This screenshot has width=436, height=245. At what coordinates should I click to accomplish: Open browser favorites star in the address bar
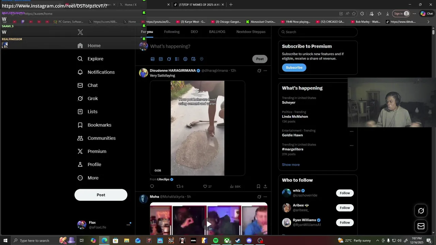(354, 14)
